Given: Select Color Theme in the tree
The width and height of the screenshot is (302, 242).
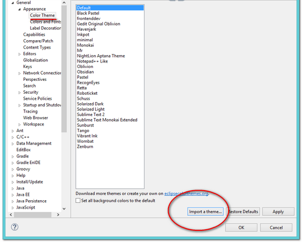Looking at the screenshot, I should 42,15.
